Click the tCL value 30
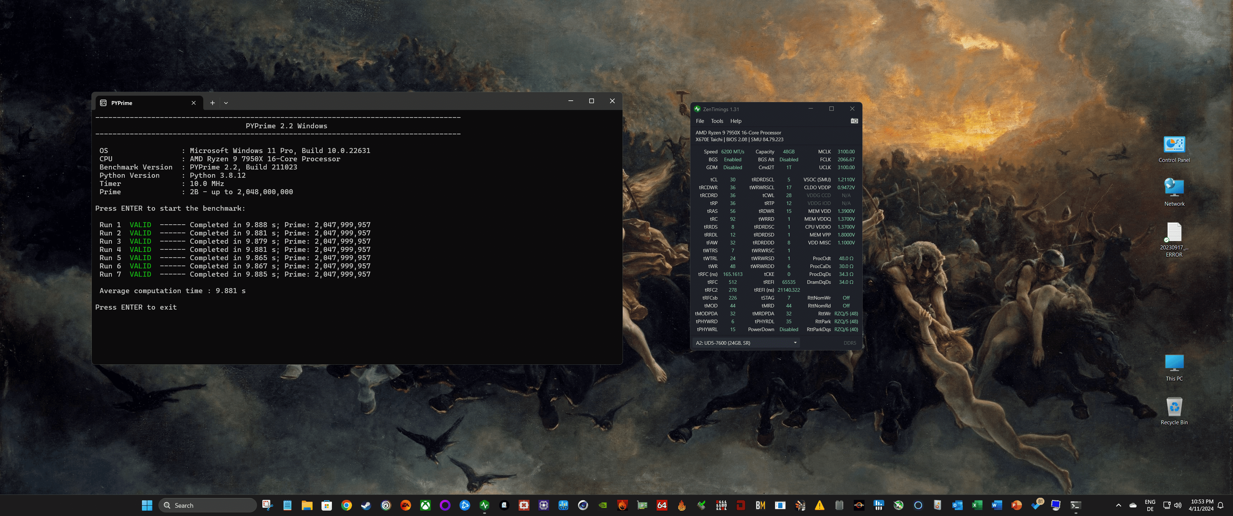The width and height of the screenshot is (1233, 516). (x=732, y=180)
